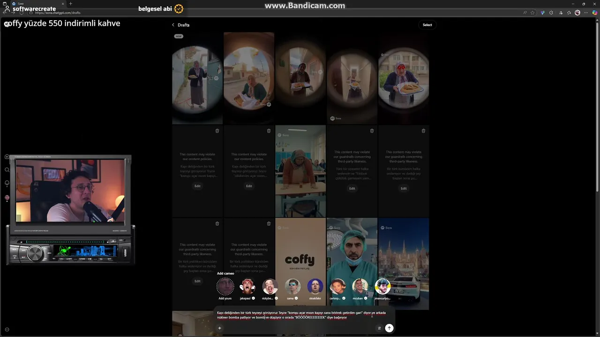Viewport: 600px width, 337px height.
Task: Add page to favorites with star icon
Action: [x=533, y=13]
